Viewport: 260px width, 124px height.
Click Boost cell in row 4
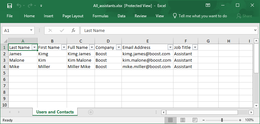pos(108,66)
